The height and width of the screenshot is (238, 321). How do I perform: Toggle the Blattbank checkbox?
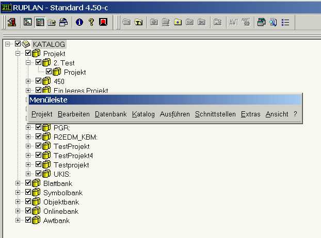point(28,183)
